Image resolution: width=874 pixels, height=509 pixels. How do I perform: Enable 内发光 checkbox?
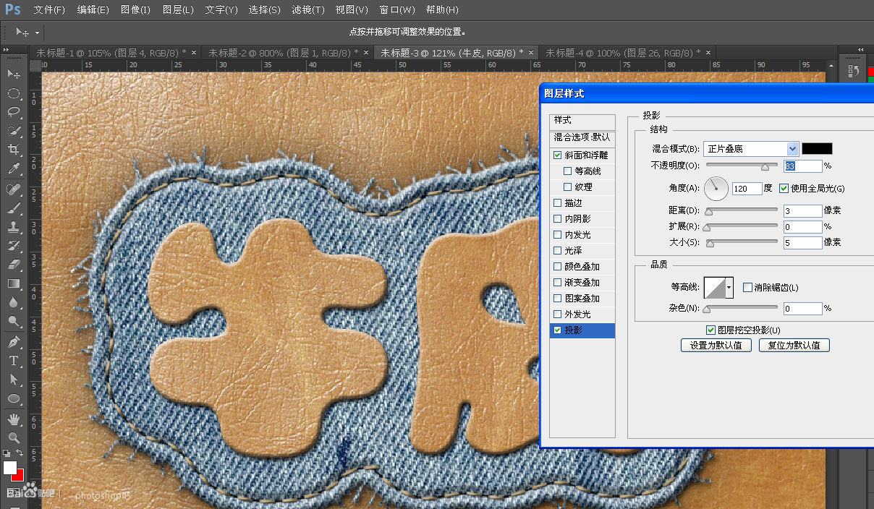tap(557, 235)
